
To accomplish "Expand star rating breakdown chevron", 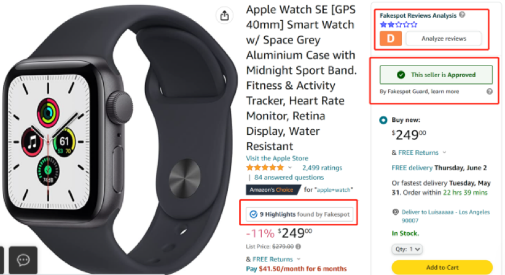I will click(x=290, y=167).
